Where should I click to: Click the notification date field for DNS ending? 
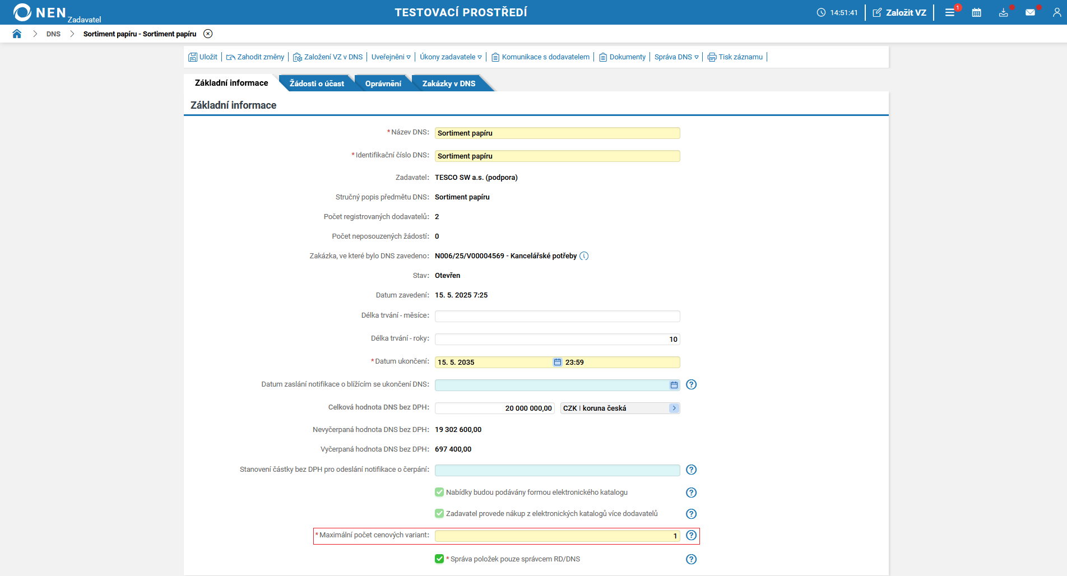coord(552,385)
